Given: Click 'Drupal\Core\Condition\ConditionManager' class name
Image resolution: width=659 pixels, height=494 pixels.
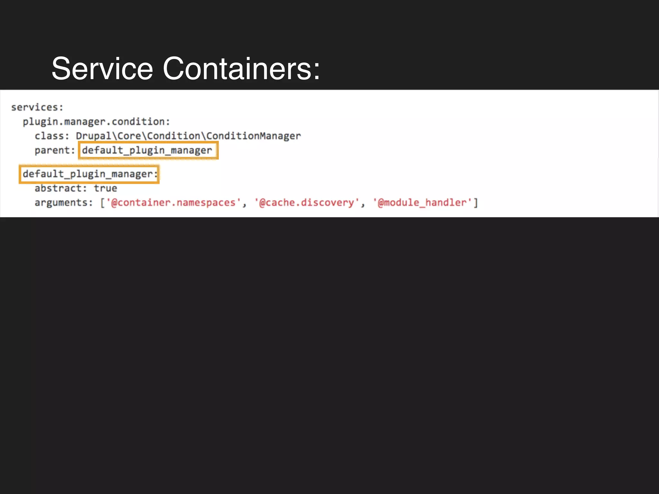Looking at the screenshot, I should tap(189, 136).
